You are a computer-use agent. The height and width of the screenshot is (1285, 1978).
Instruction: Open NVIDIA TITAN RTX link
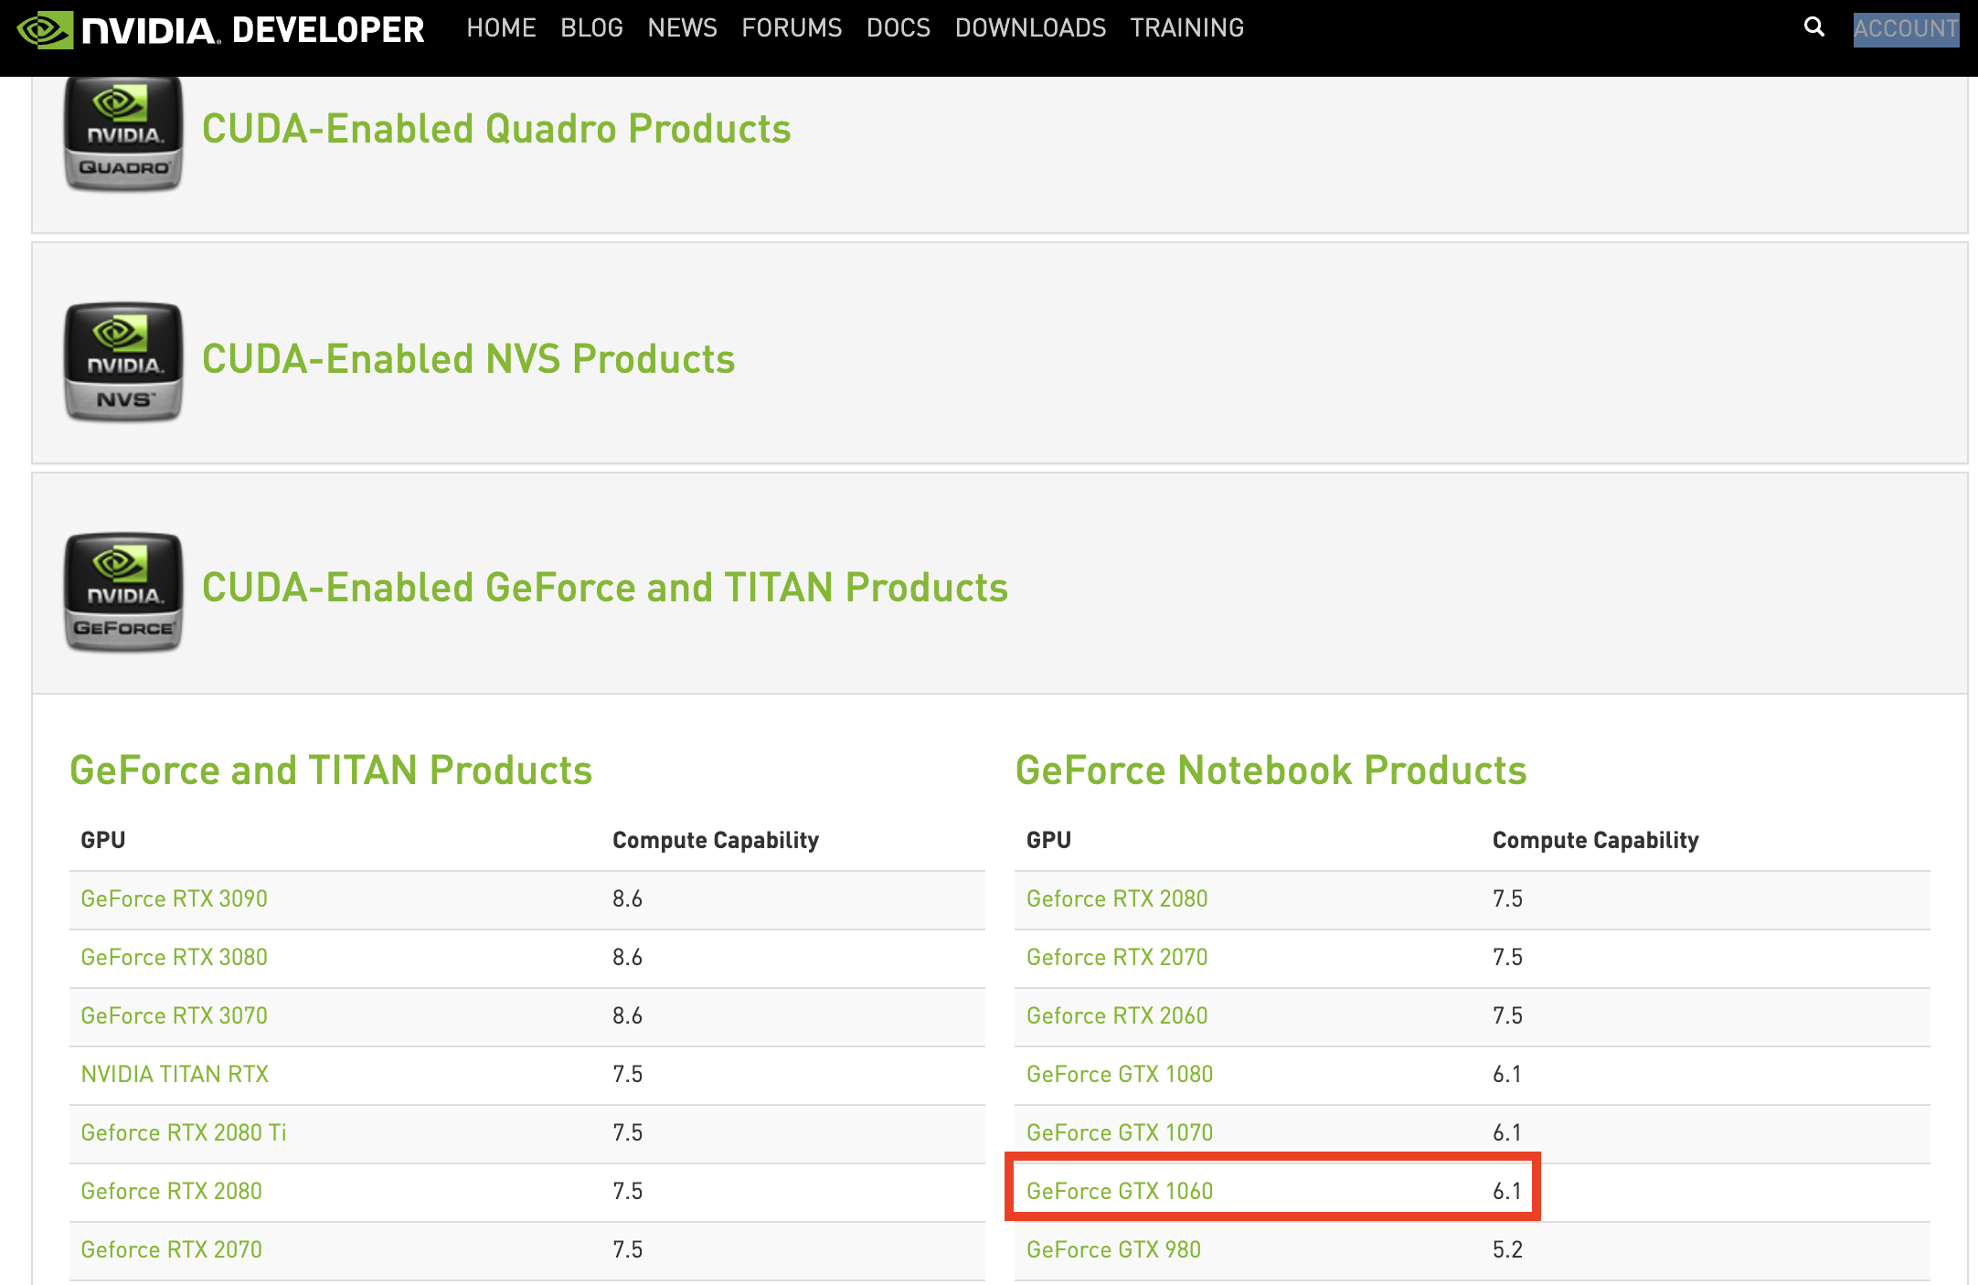pyautogui.click(x=175, y=1074)
